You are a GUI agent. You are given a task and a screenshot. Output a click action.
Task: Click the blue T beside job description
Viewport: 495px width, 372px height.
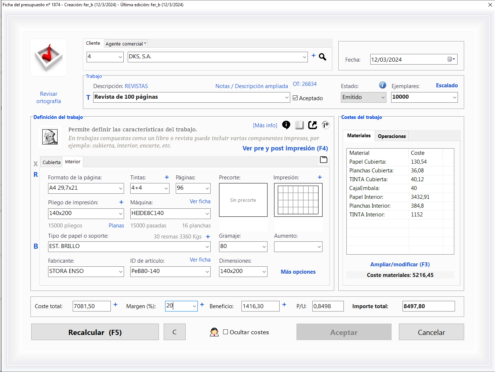(88, 98)
